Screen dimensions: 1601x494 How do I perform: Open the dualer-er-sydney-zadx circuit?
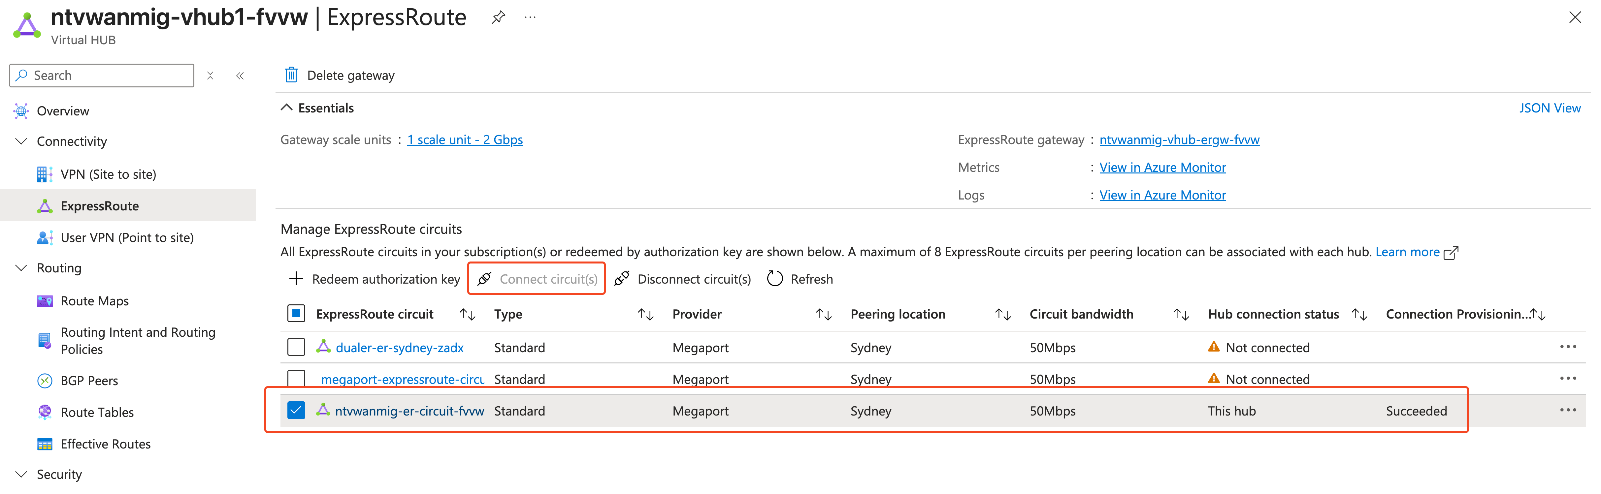[400, 347]
